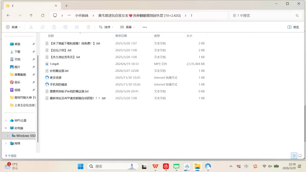
Task: Open WPS Office from the taskbar
Action: click(x=155, y=166)
